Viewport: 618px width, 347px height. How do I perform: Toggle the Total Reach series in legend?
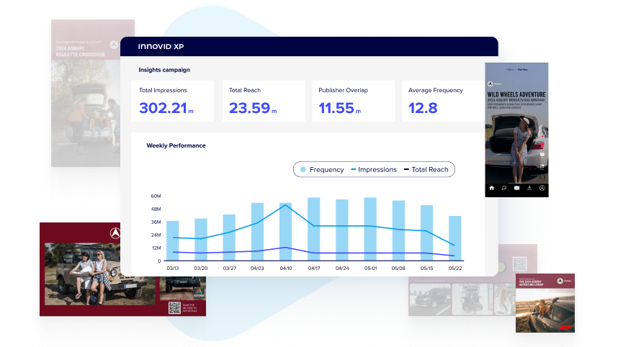click(426, 169)
